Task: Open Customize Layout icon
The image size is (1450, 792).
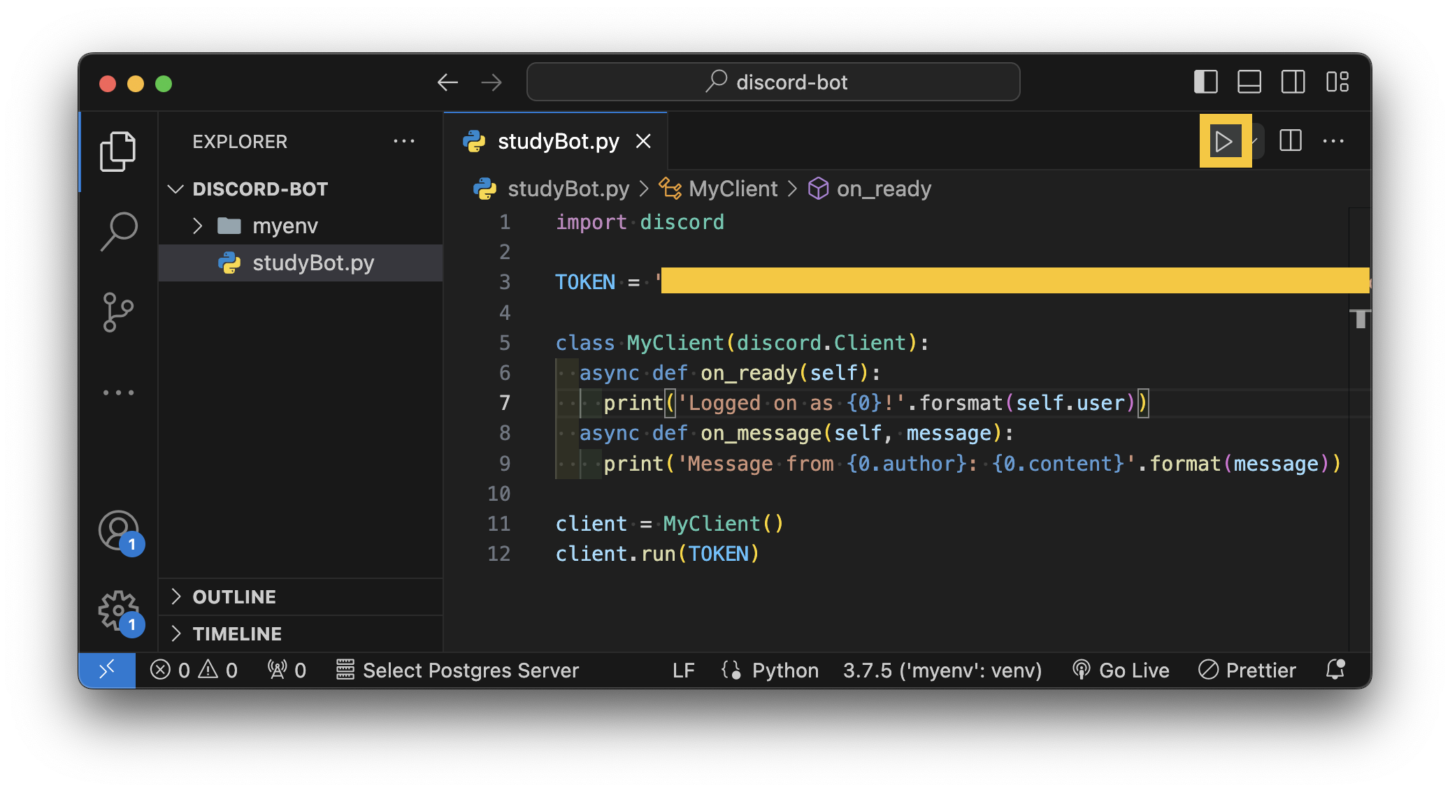Action: click(1337, 82)
